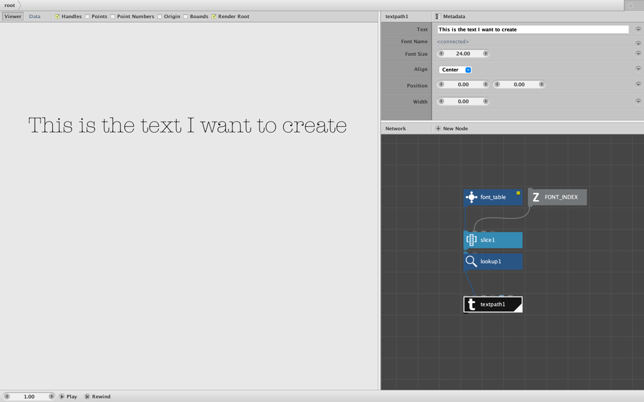644x402 pixels.
Task: Step frame number backward arrow
Action: [7, 396]
